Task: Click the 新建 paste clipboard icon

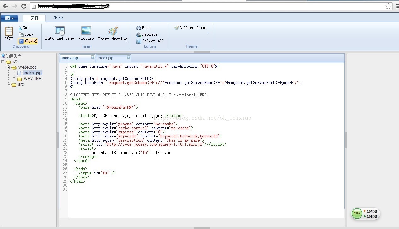Action: pyautogui.click(x=9, y=31)
